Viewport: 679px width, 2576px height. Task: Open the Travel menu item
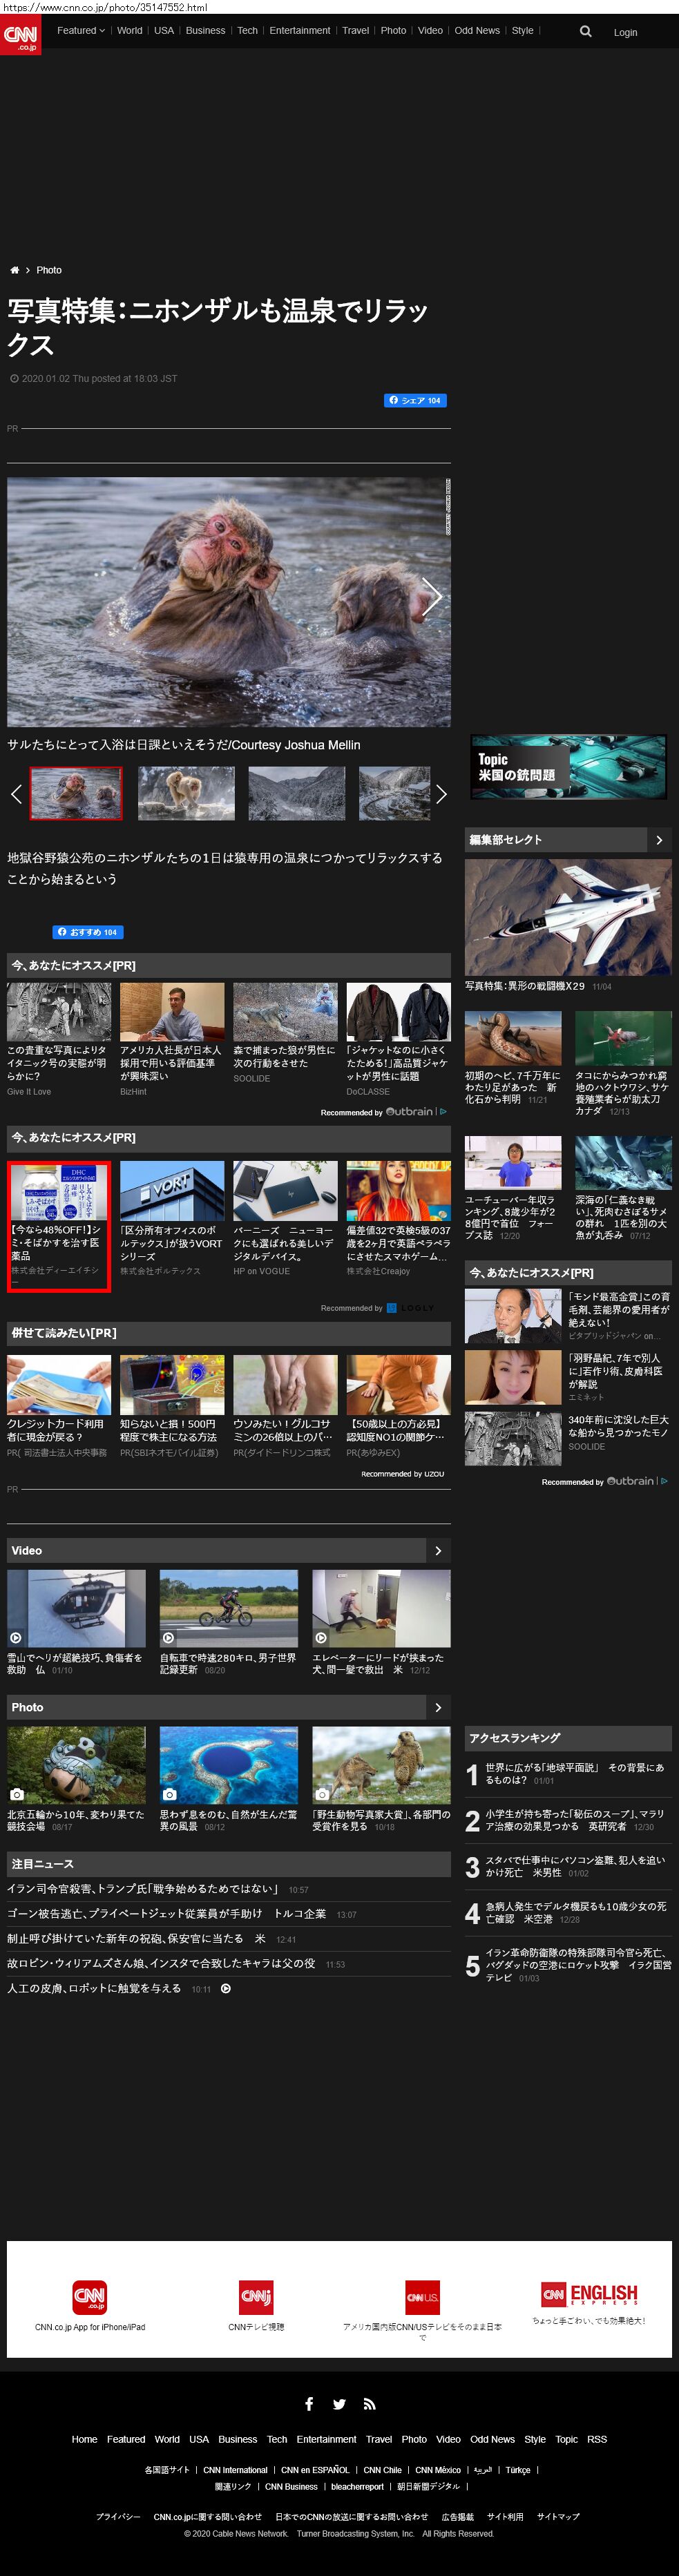pyautogui.click(x=355, y=31)
